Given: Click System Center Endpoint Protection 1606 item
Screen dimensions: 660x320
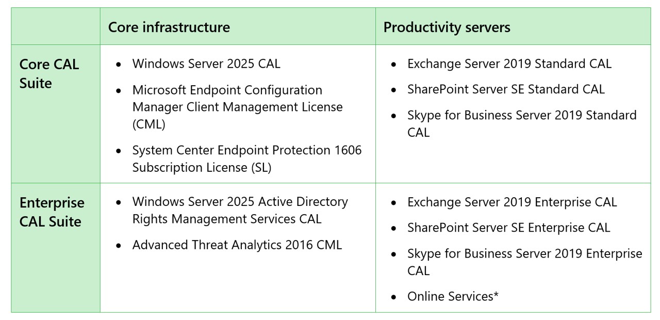Looking at the screenshot, I should 246,151.
